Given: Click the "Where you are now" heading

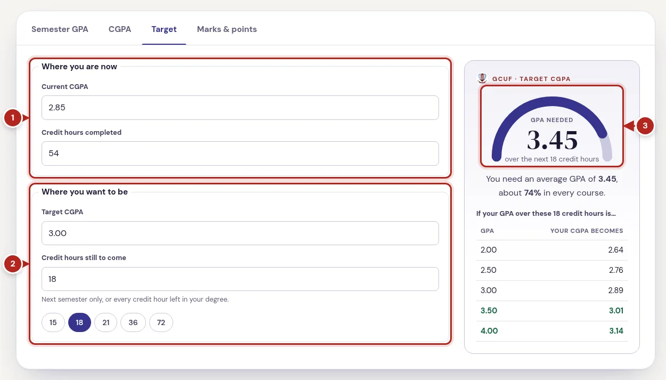Looking at the screenshot, I should click(79, 67).
